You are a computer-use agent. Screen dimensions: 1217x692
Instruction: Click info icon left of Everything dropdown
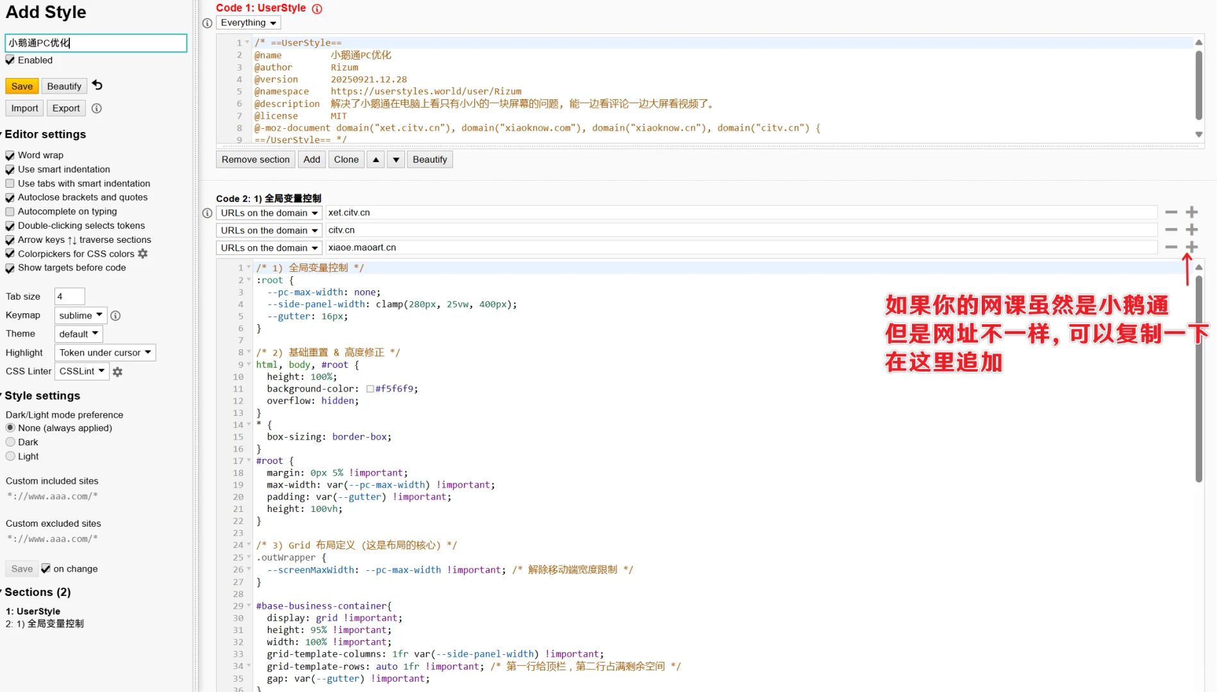207,23
